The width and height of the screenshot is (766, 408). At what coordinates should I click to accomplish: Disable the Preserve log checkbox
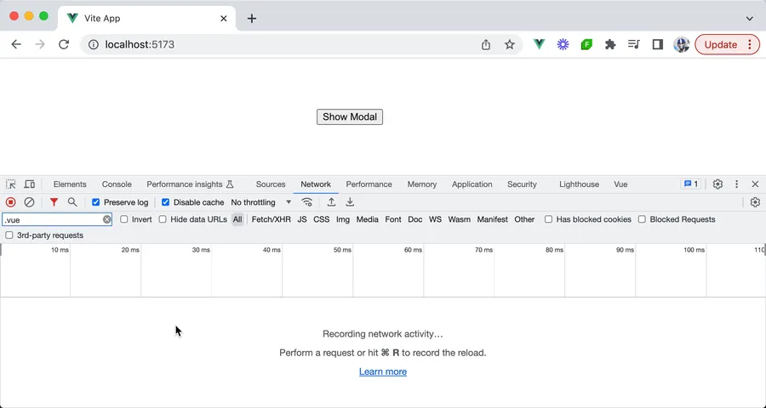point(96,202)
